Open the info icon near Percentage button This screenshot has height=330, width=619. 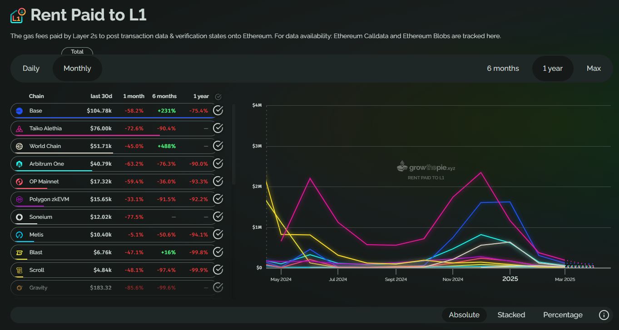click(x=604, y=315)
